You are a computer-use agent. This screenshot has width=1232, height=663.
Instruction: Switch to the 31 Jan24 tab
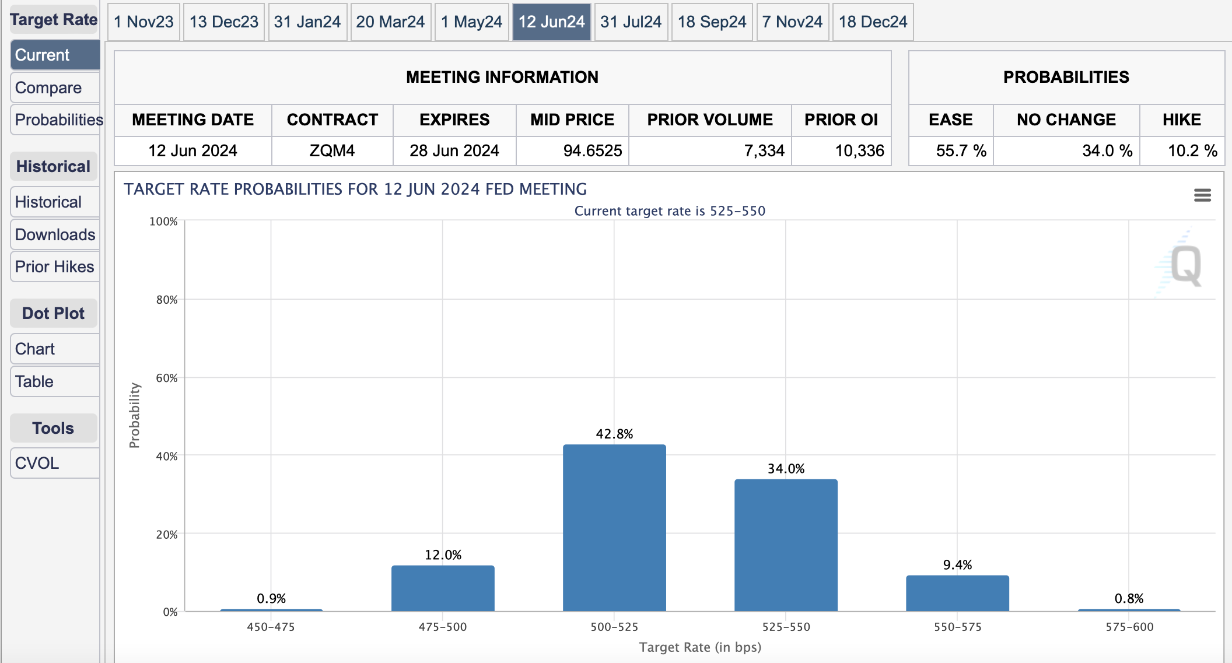click(x=307, y=22)
